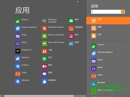Launch the Camera (相机) app icon
Image resolution: width=130 pixels, height=97 pixels.
tap(44, 66)
